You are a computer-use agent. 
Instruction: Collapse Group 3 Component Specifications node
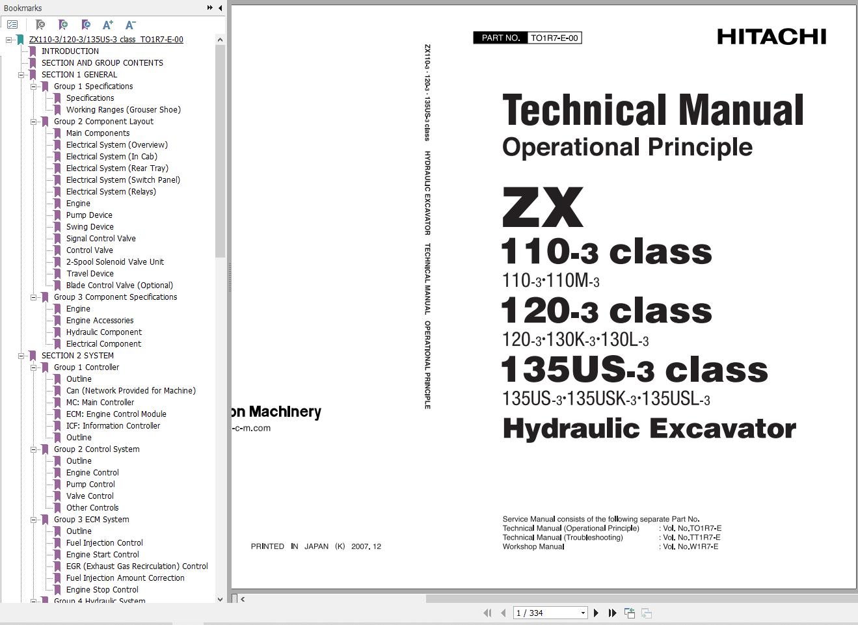[34, 297]
